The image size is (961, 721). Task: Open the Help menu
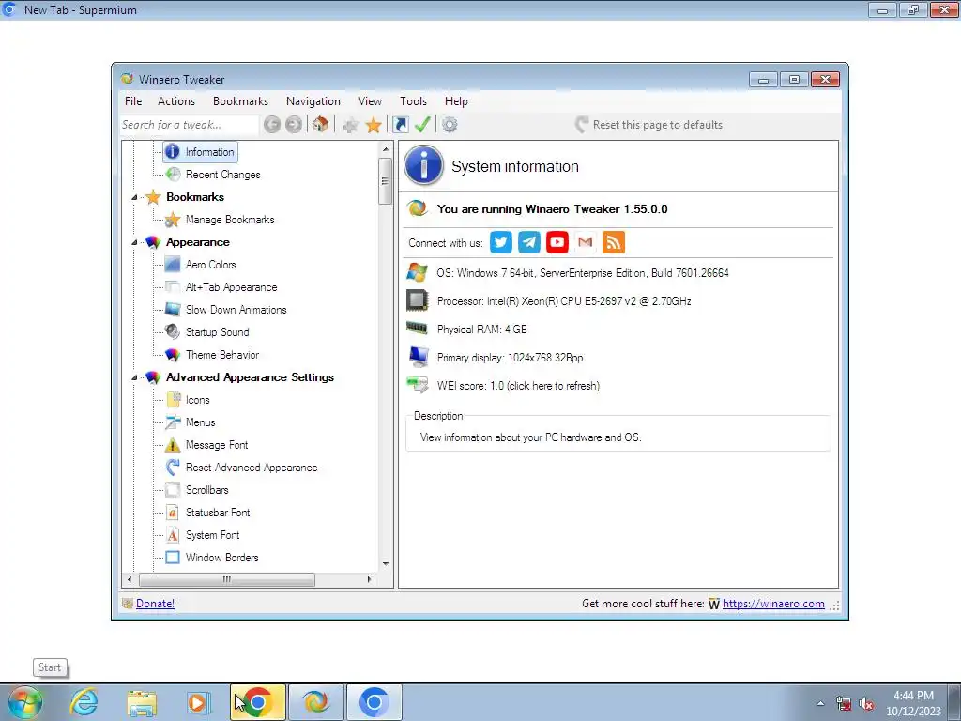pos(456,101)
